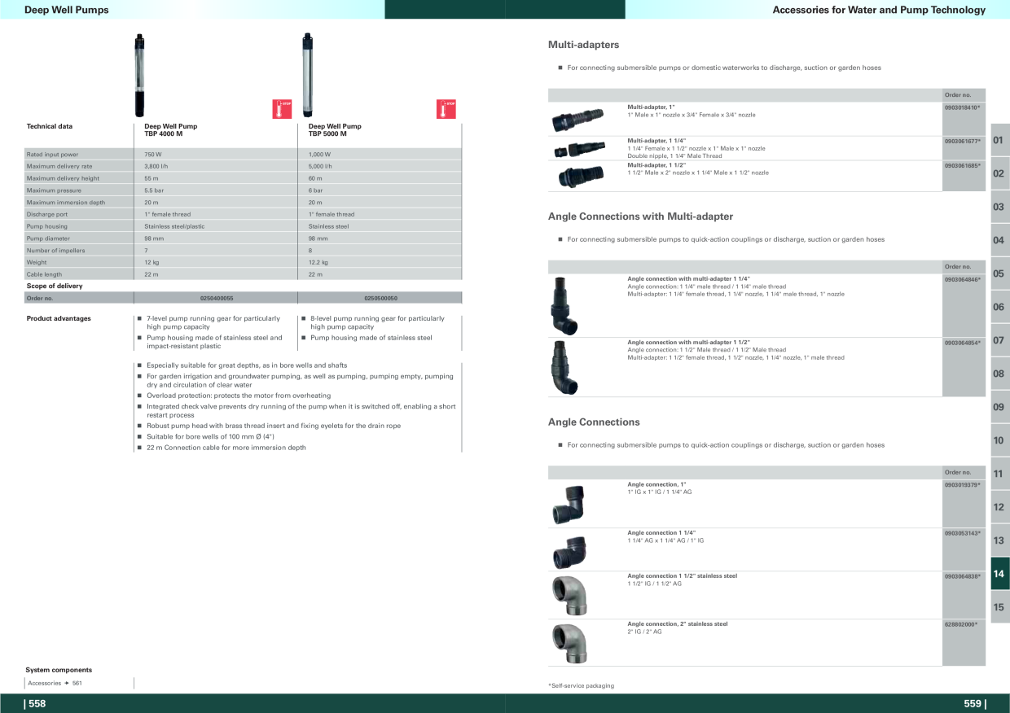Click order number 0903064838

962,576
